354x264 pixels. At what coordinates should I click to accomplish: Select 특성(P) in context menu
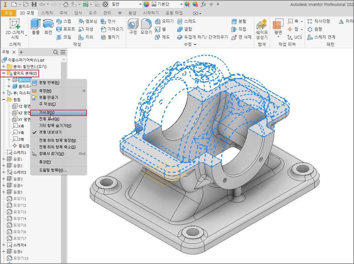(x=59, y=162)
